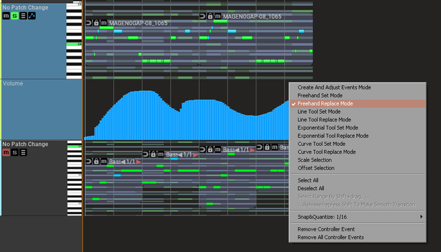Click left gray arrow on second Bass clip
Screen dimensions: 441x252
coord(180,154)
